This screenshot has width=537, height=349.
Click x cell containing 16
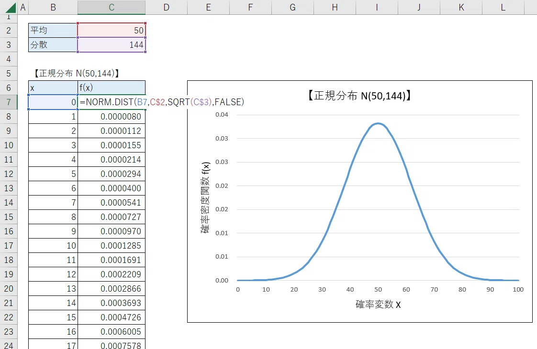pos(53,332)
